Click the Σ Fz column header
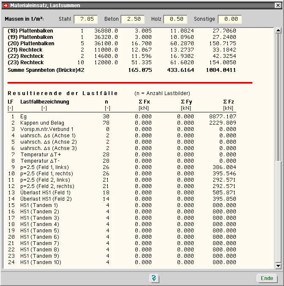This screenshot has height=286, width=284. coord(228,102)
